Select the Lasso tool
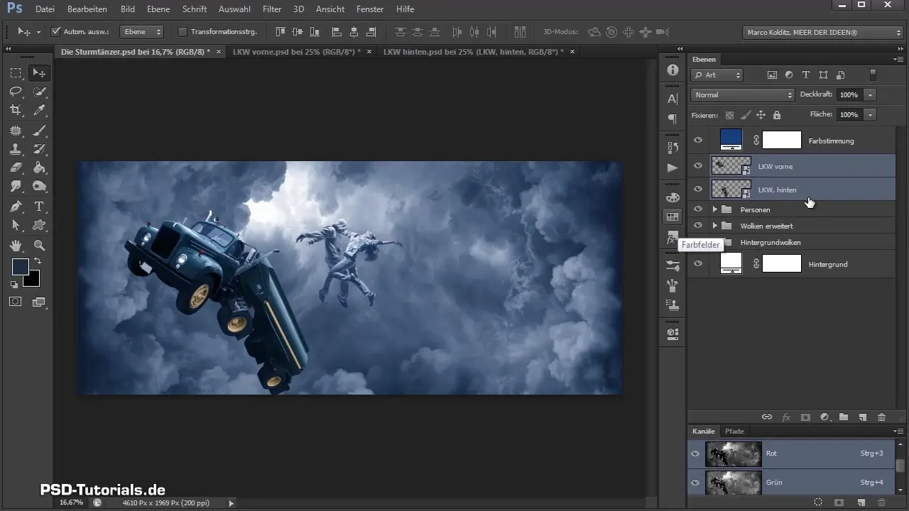 [15, 92]
